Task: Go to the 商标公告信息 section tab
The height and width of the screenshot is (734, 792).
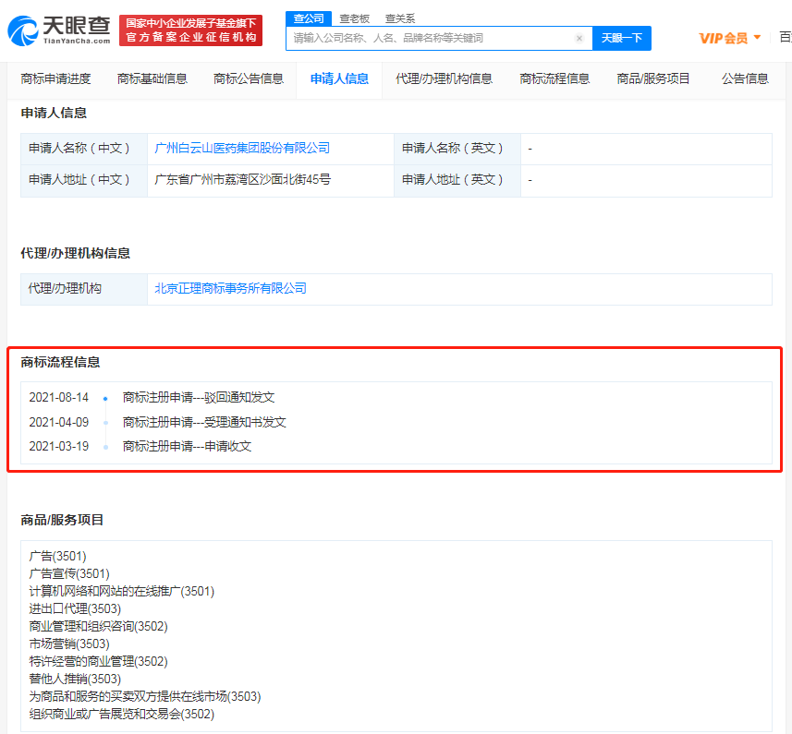Action: 249,78
